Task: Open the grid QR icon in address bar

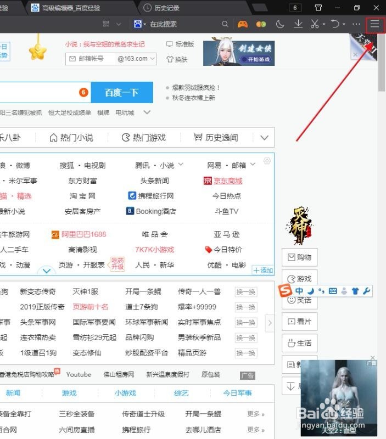Action: pyautogui.click(x=106, y=24)
